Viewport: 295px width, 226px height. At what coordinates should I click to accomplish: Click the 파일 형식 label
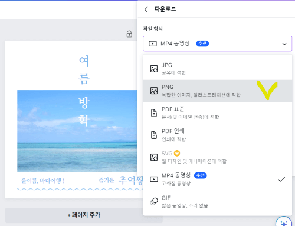coord(153,29)
